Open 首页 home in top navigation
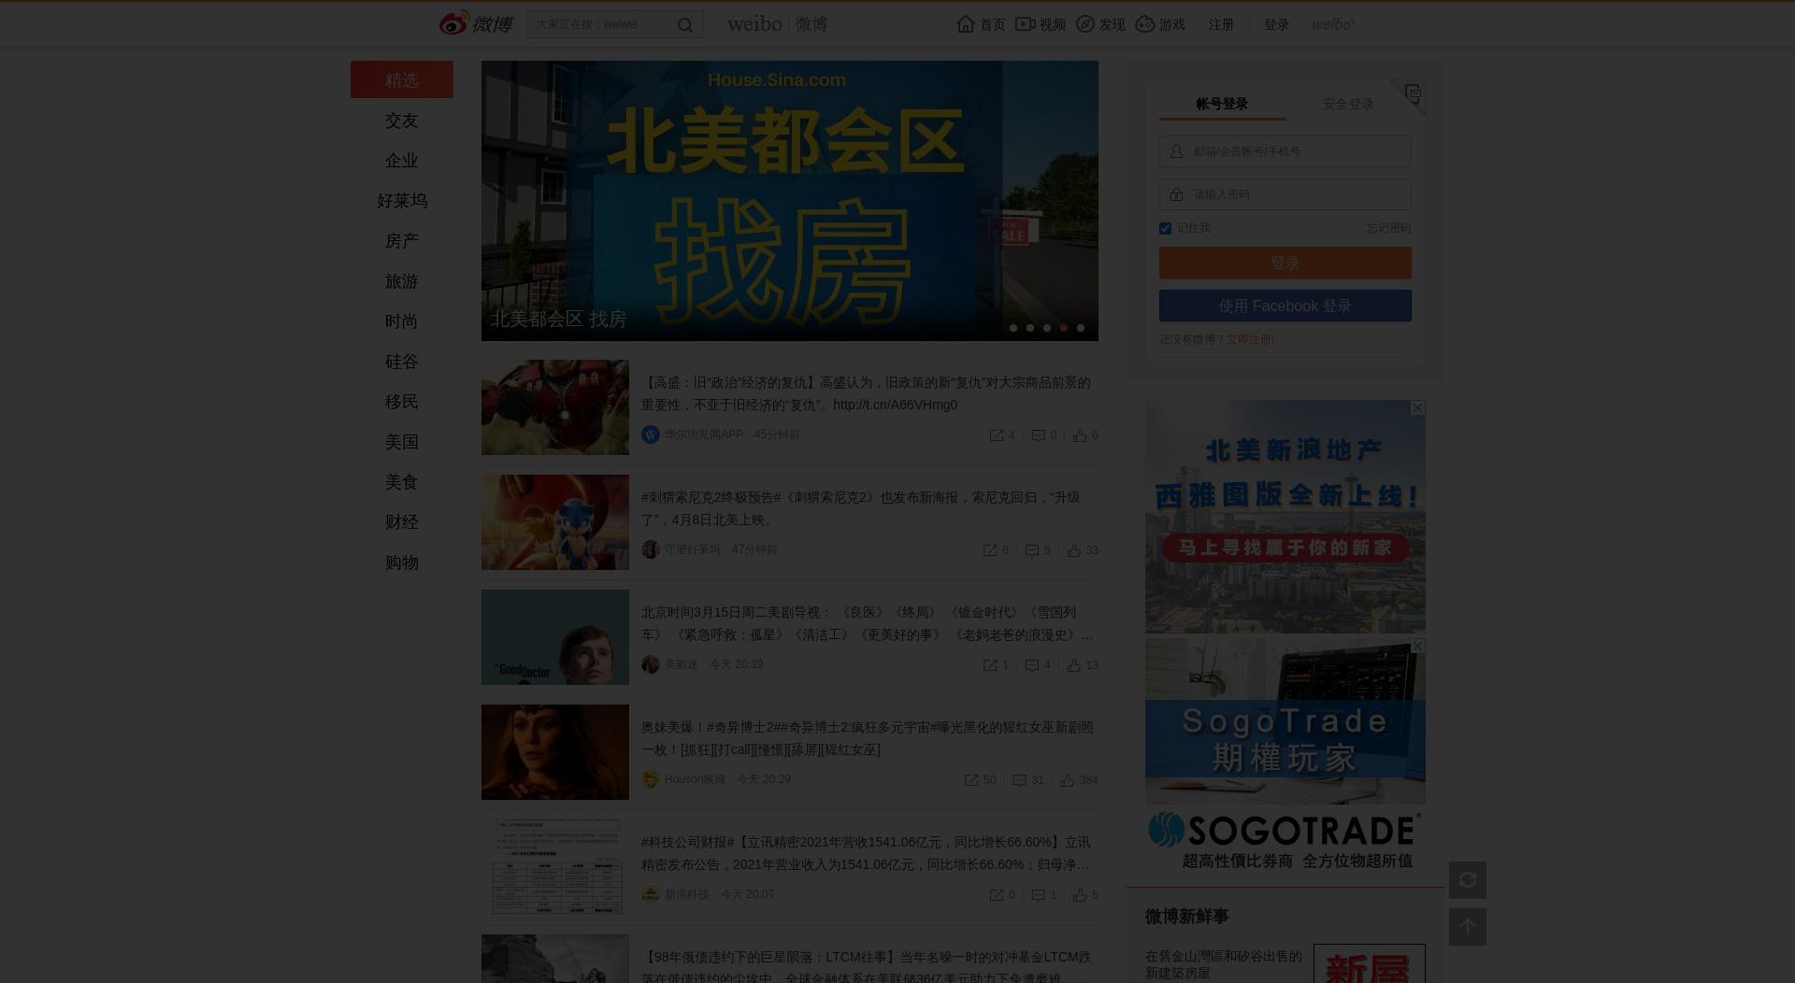The image size is (1795, 983). click(981, 24)
